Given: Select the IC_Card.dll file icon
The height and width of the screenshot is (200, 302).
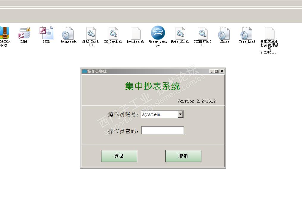Looking at the screenshot, I should pos(113,33).
